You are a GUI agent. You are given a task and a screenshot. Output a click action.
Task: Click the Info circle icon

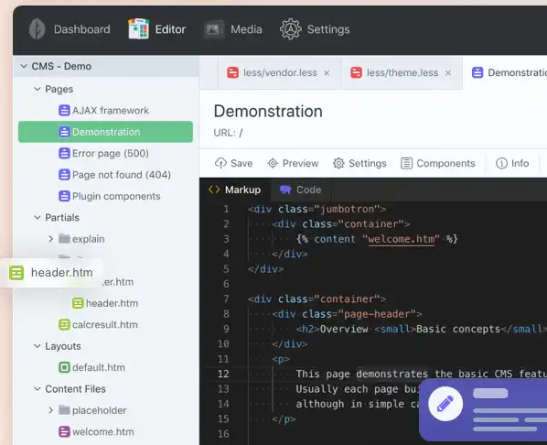pyautogui.click(x=501, y=163)
